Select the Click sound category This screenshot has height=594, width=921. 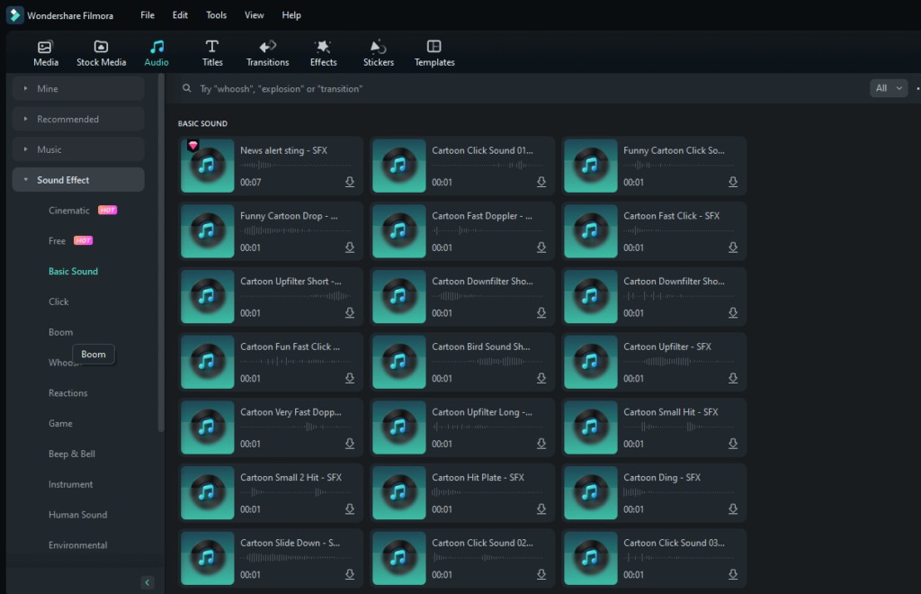click(58, 301)
